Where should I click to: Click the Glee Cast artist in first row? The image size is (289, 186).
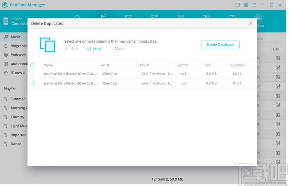110,74
